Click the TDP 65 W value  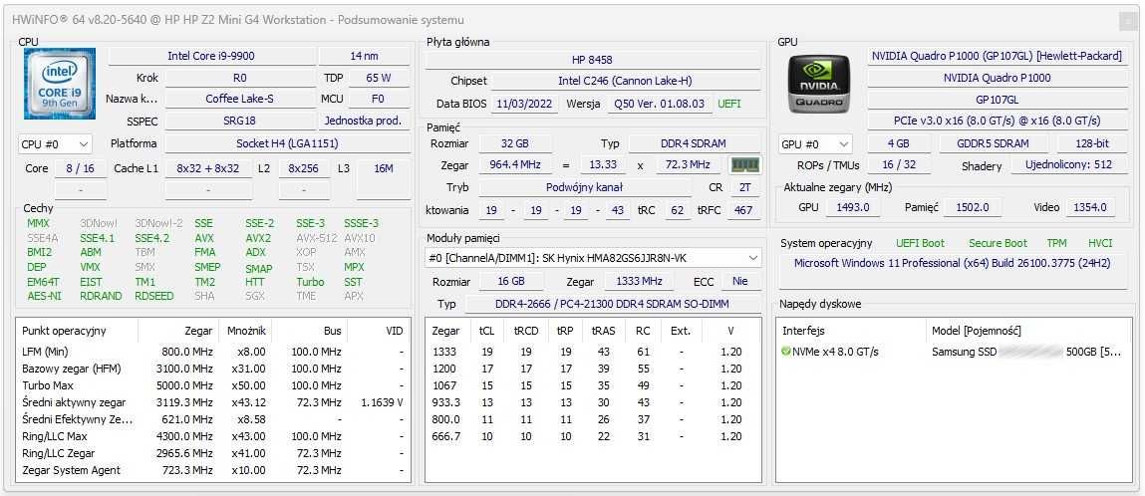coord(379,78)
